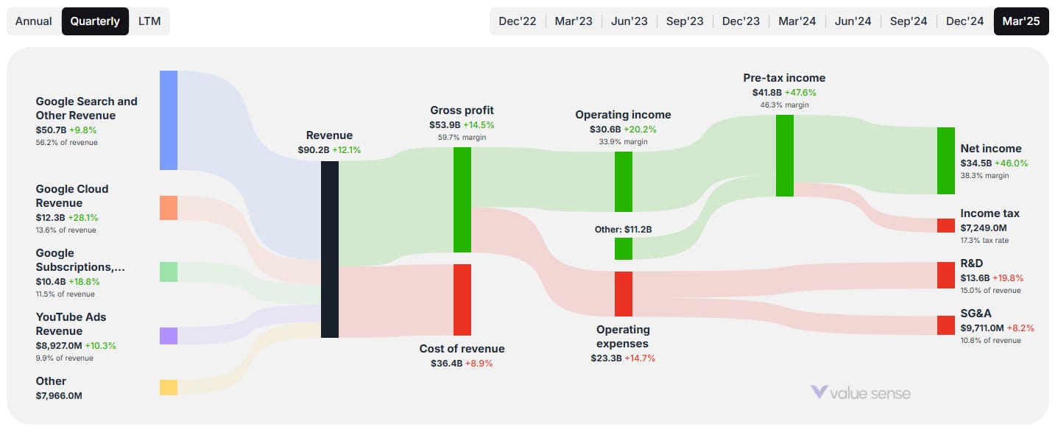The width and height of the screenshot is (1058, 432).
Task: Select the green Gross profit bar
Action: 462,199
